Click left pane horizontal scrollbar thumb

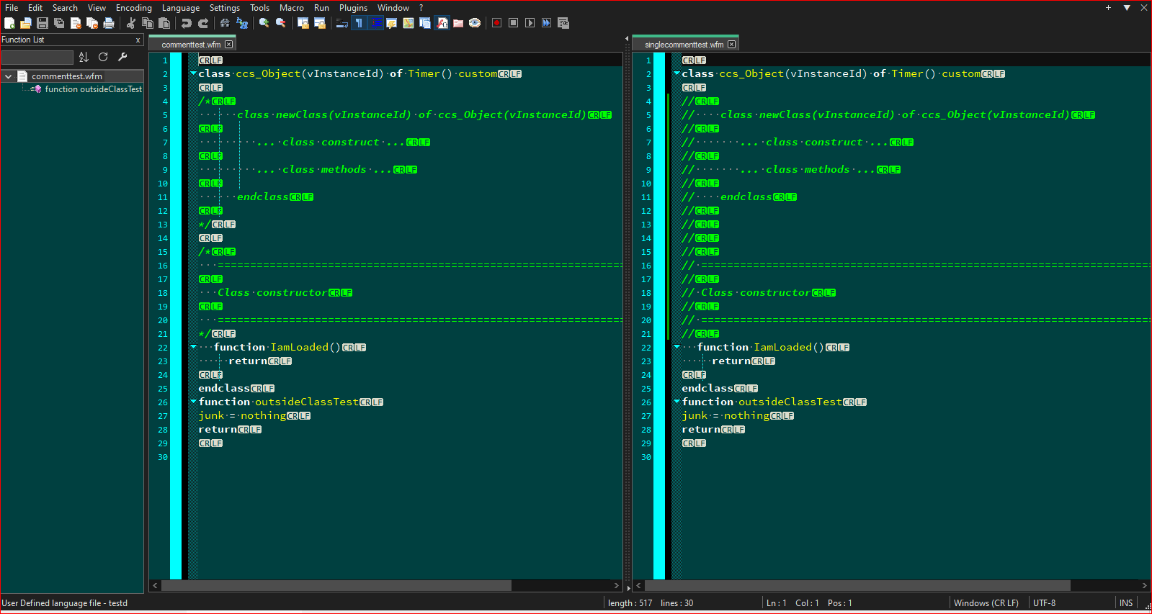coord(336,586)
